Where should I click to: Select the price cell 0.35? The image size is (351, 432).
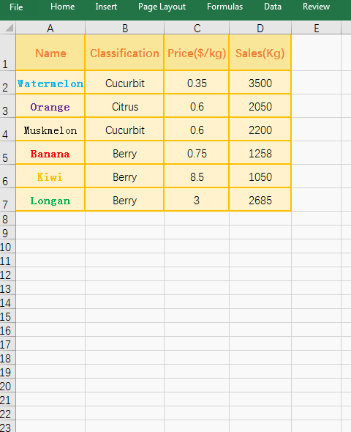point(197,83)
